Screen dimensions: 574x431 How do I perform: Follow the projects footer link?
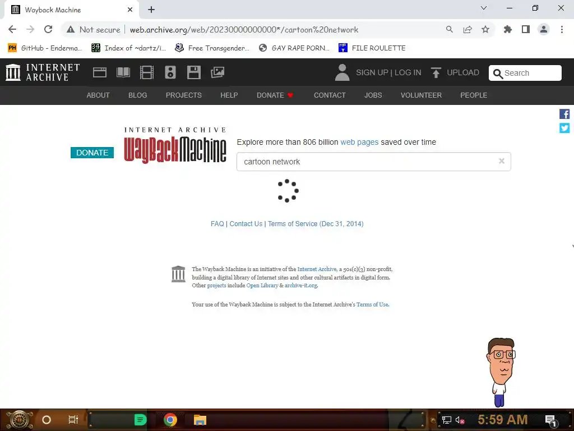(x=217, y=286)
